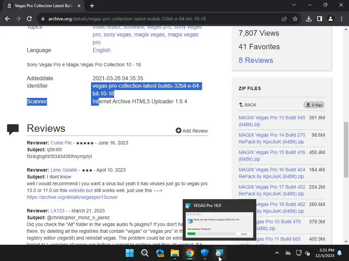Click the 7,807 Views text

pos(259,33)
